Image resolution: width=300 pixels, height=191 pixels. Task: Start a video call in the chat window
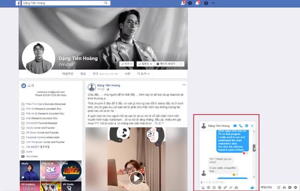click(x=235, y=126)
